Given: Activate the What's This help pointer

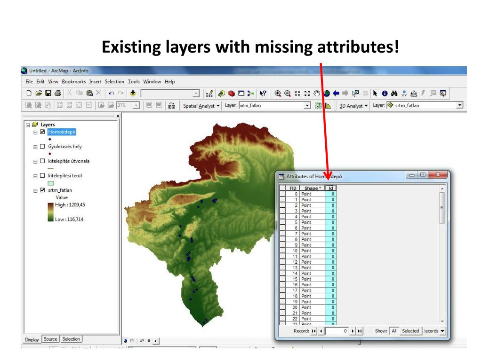Looking at the screenshot, I should [263, 94].
